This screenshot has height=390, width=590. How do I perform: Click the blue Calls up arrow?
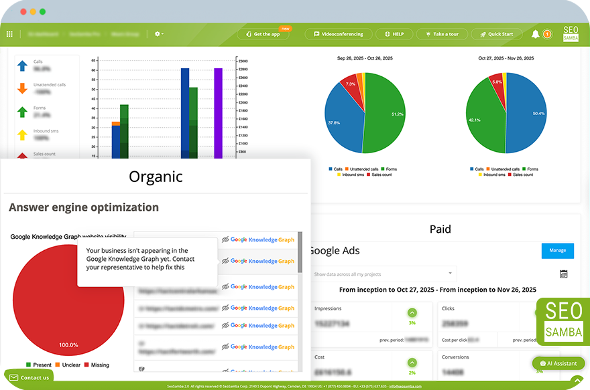(22, 66)
